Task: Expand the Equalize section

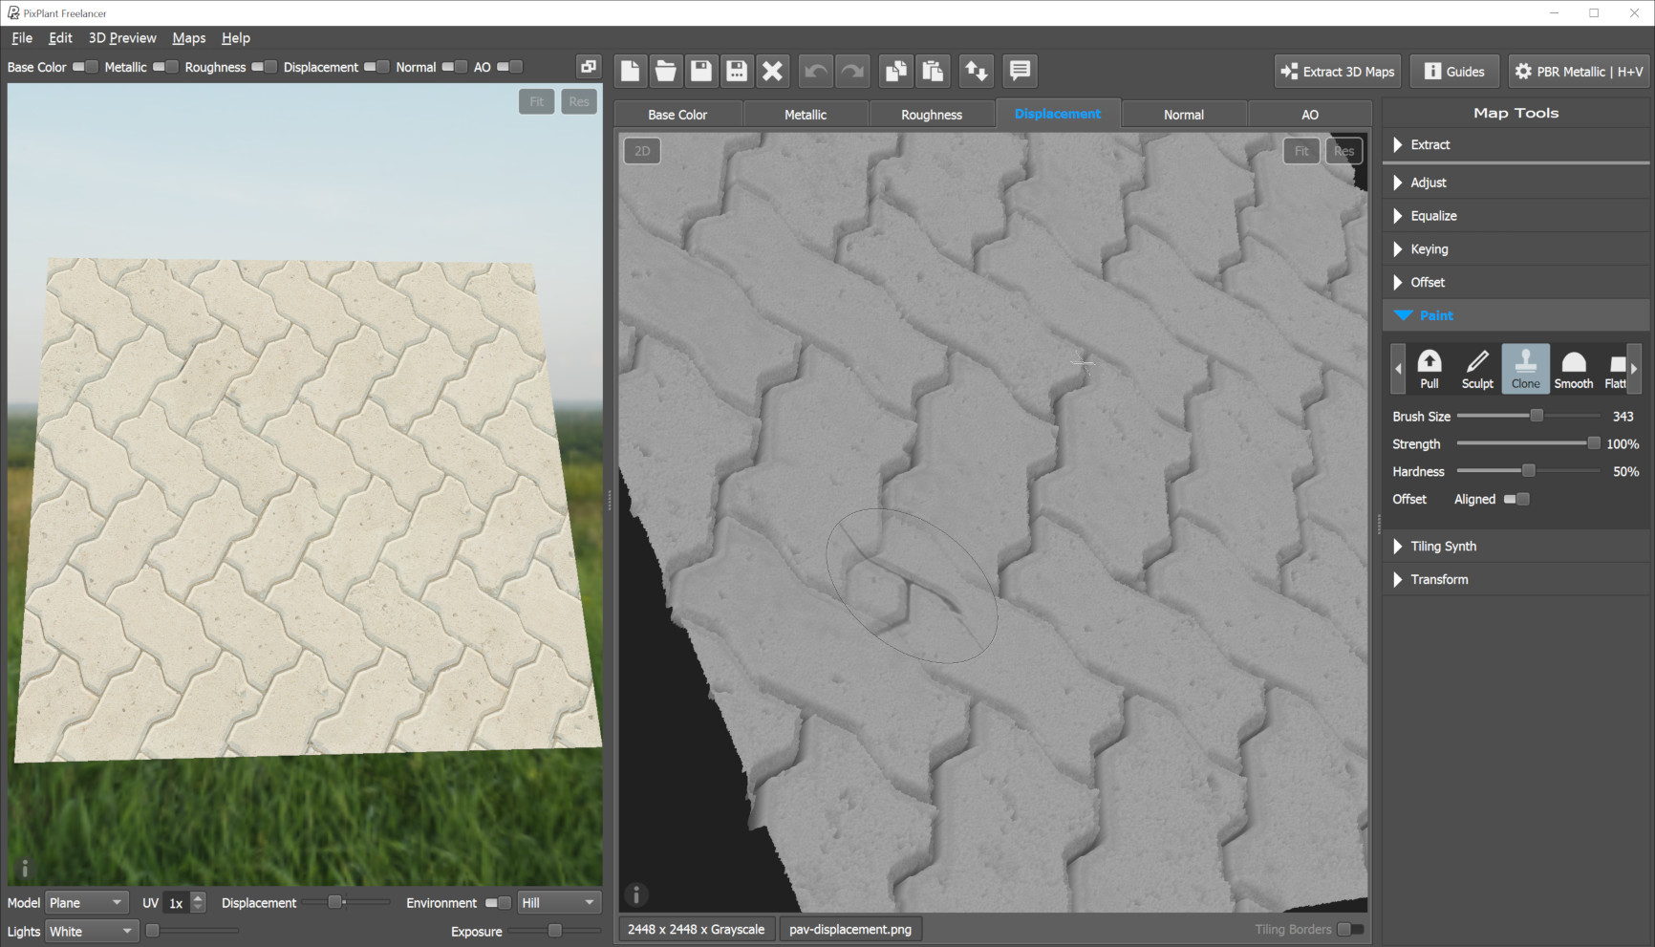Action: click(1433, 216)
